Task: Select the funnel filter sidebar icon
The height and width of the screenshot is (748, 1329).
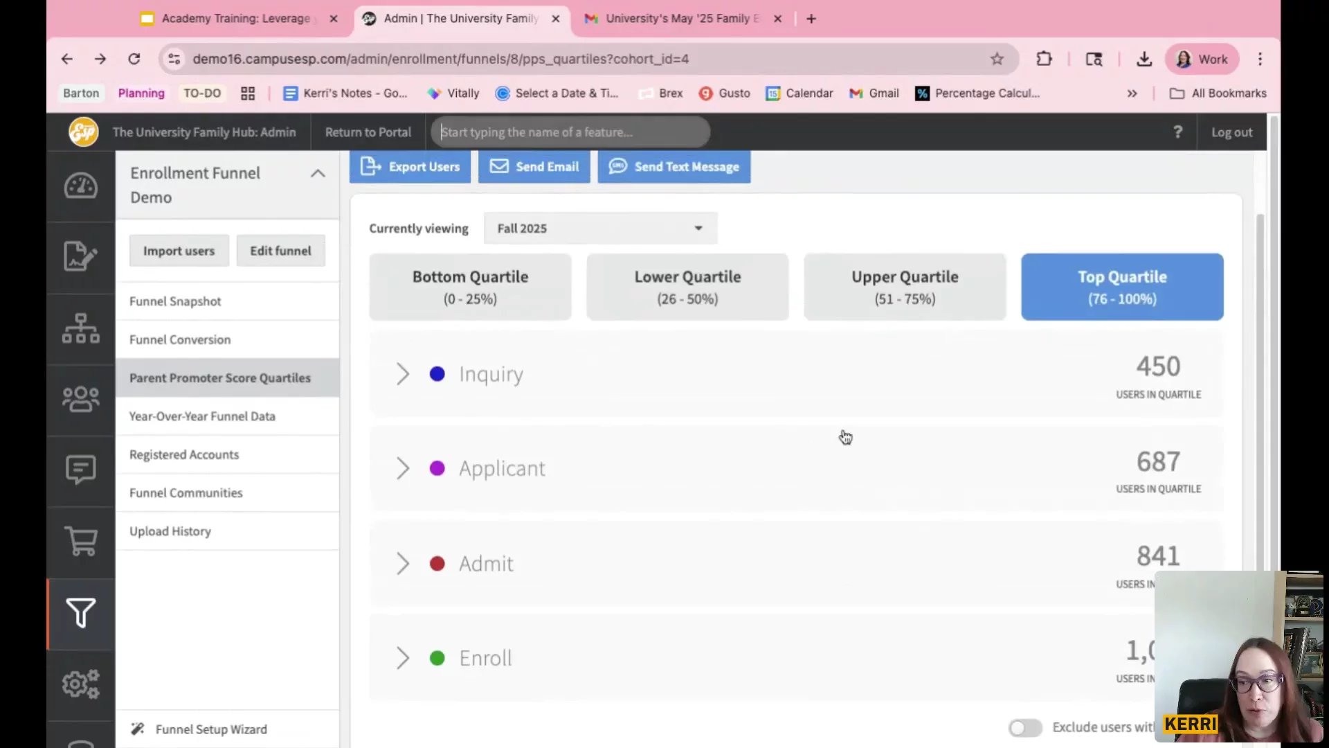Action: 80,613
